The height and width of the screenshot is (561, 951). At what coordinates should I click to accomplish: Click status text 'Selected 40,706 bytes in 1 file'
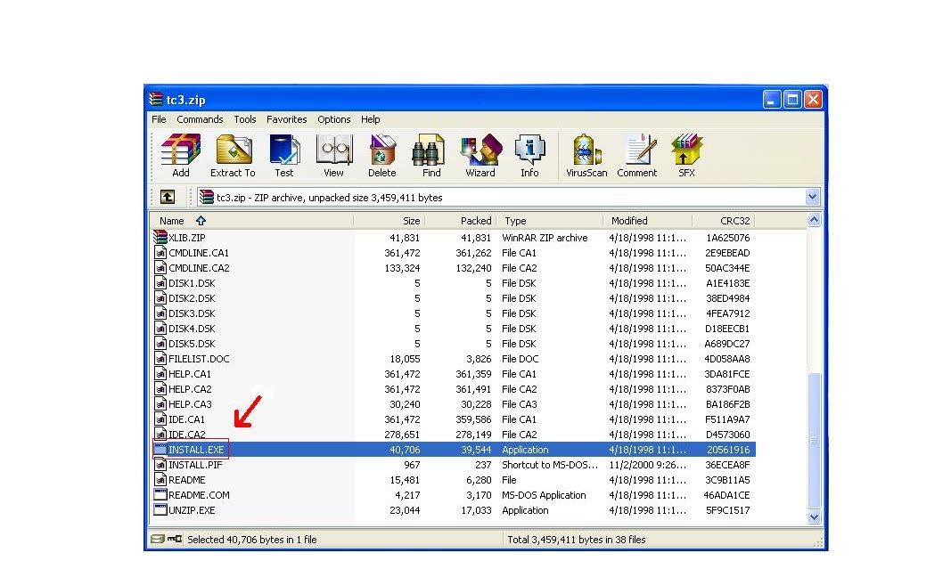click(251, 540)
